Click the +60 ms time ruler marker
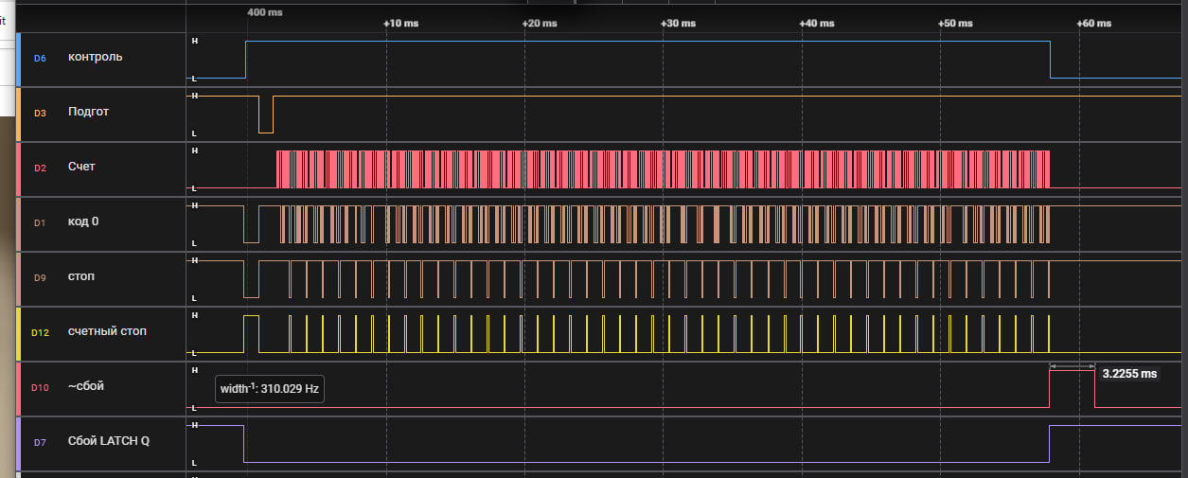The height and width of the screenshot is (478, 1188). click(x=1093, y=23)
